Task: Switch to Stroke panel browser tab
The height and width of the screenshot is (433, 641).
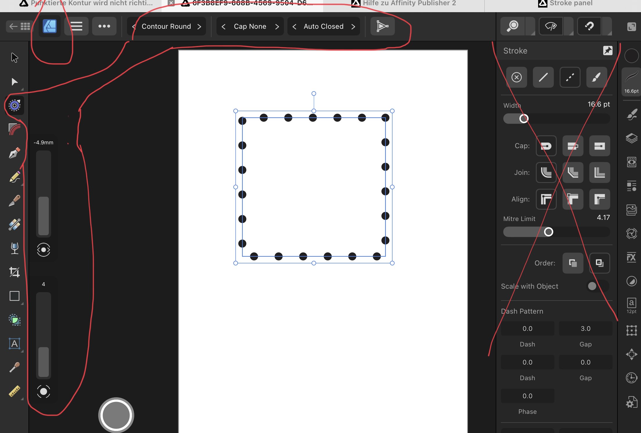Action: click(x=565, y=3)
